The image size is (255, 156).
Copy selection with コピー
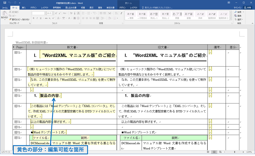point(13,16)
